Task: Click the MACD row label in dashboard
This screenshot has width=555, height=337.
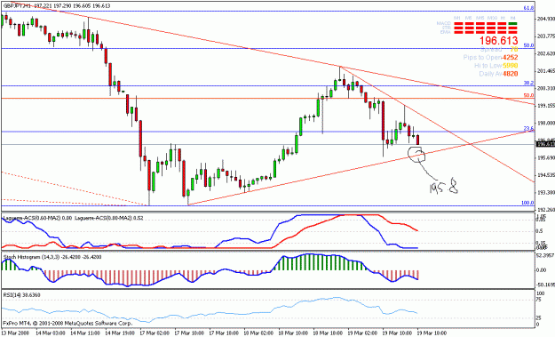Action: coord(443,23)
